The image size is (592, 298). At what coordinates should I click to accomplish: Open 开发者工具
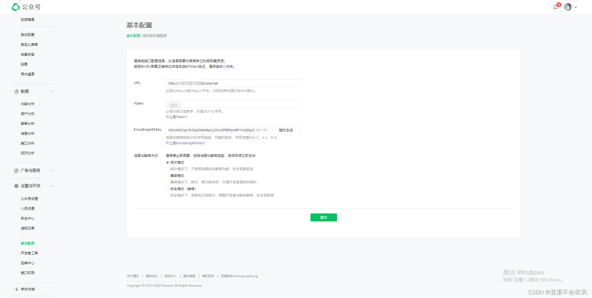point(29,253)
